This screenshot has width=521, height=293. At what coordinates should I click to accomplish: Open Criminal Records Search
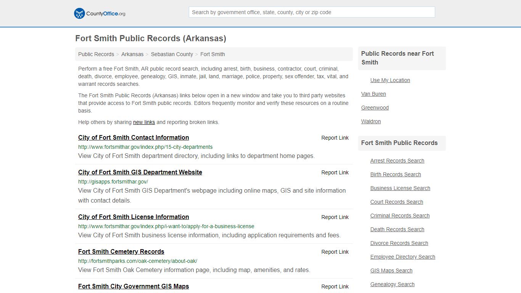tap(400, 216)
